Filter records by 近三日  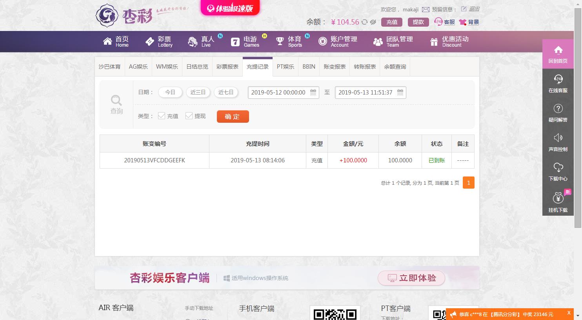point(198,92)
